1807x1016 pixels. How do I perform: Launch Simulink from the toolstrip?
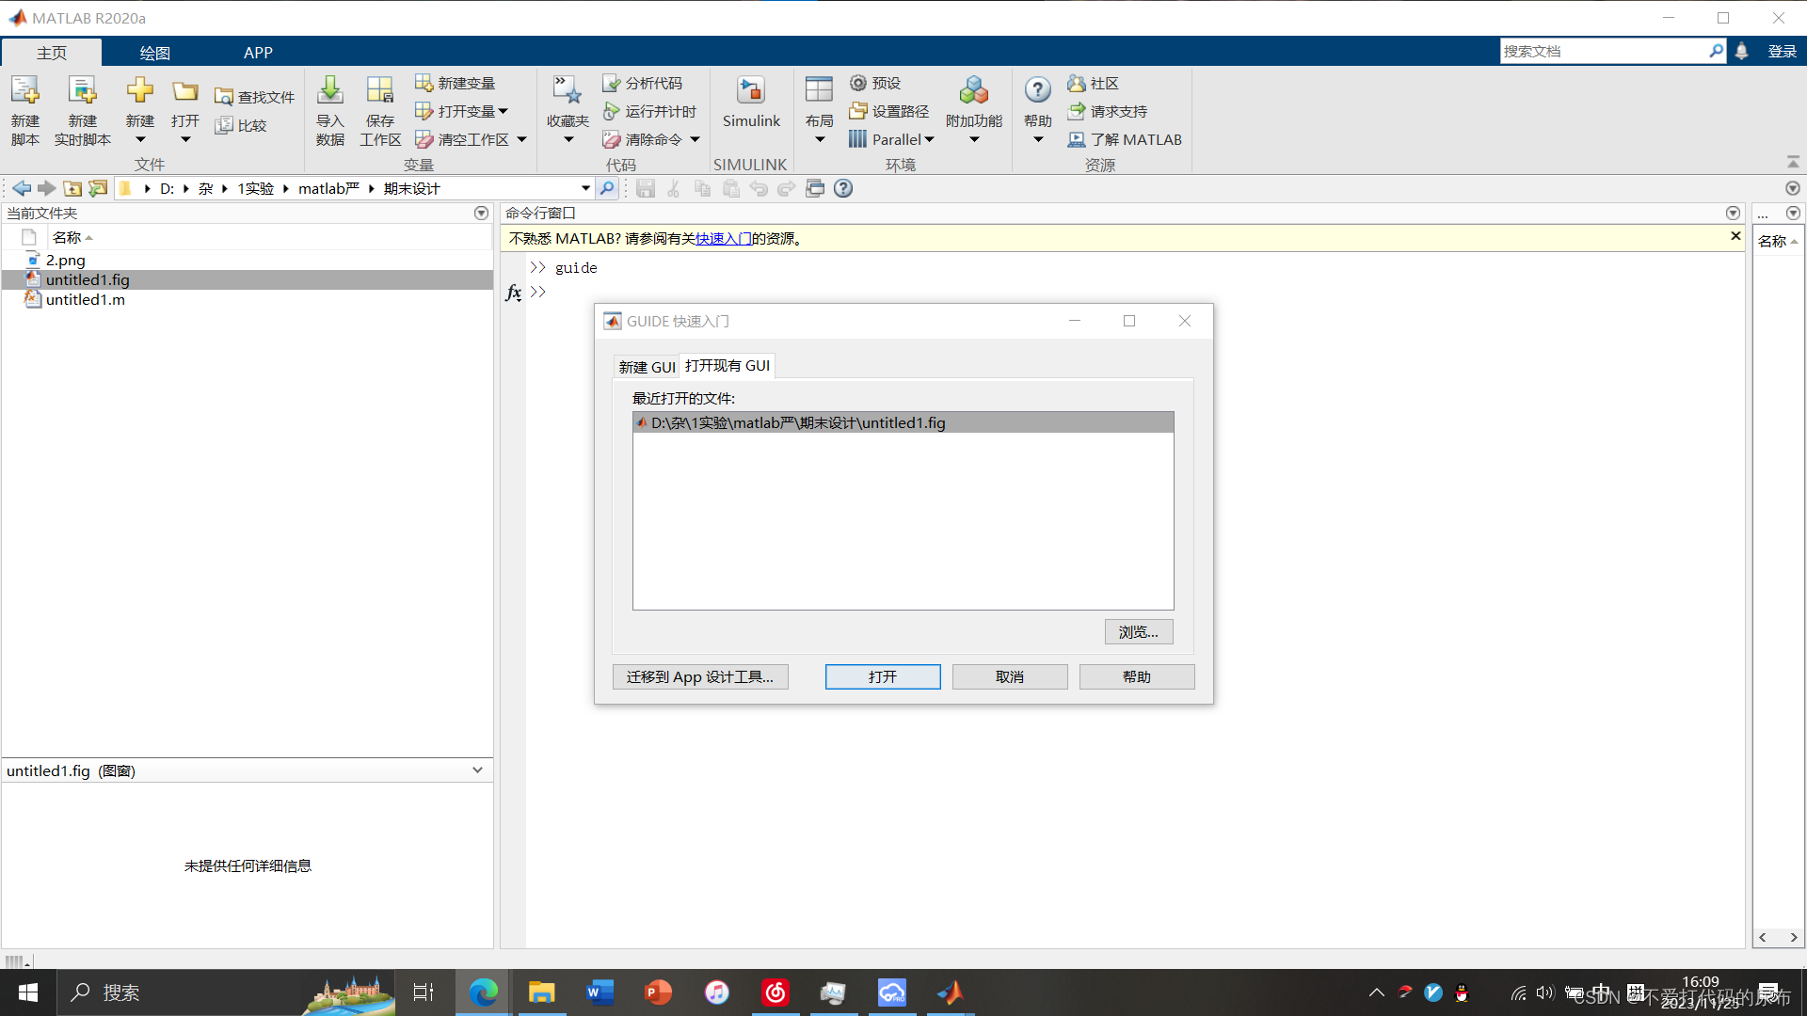pyautogui.click(x=751, y=102)
